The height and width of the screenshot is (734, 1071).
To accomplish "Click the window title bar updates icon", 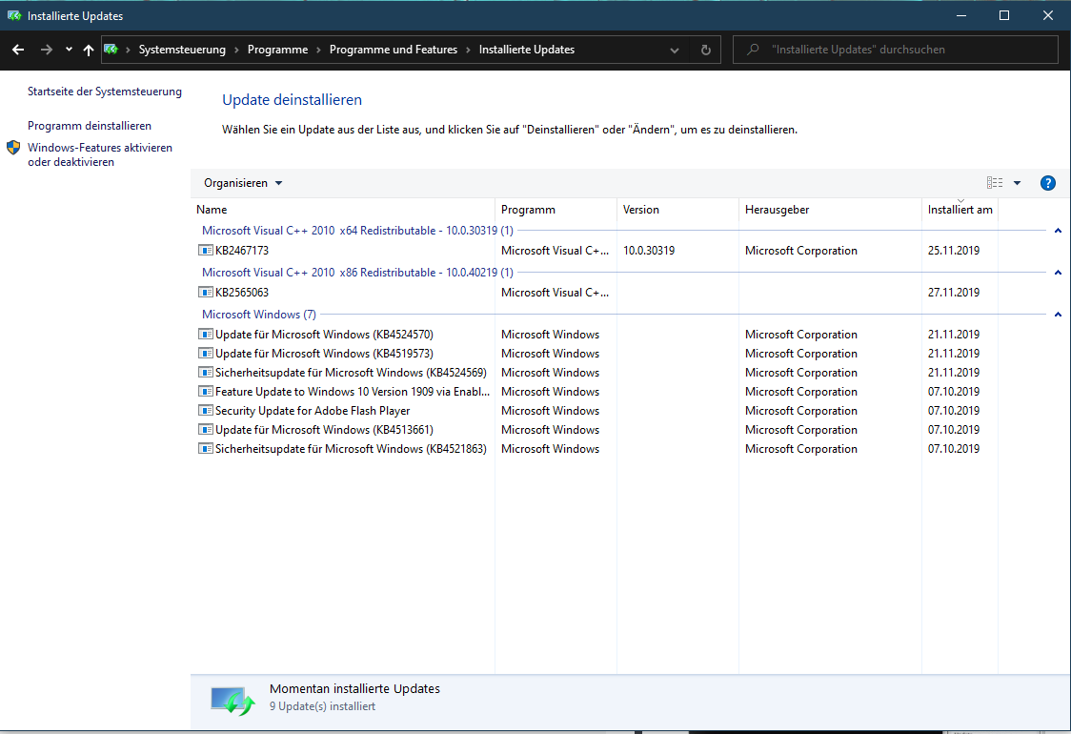I will pyautogui.click(x=13, y=15).
